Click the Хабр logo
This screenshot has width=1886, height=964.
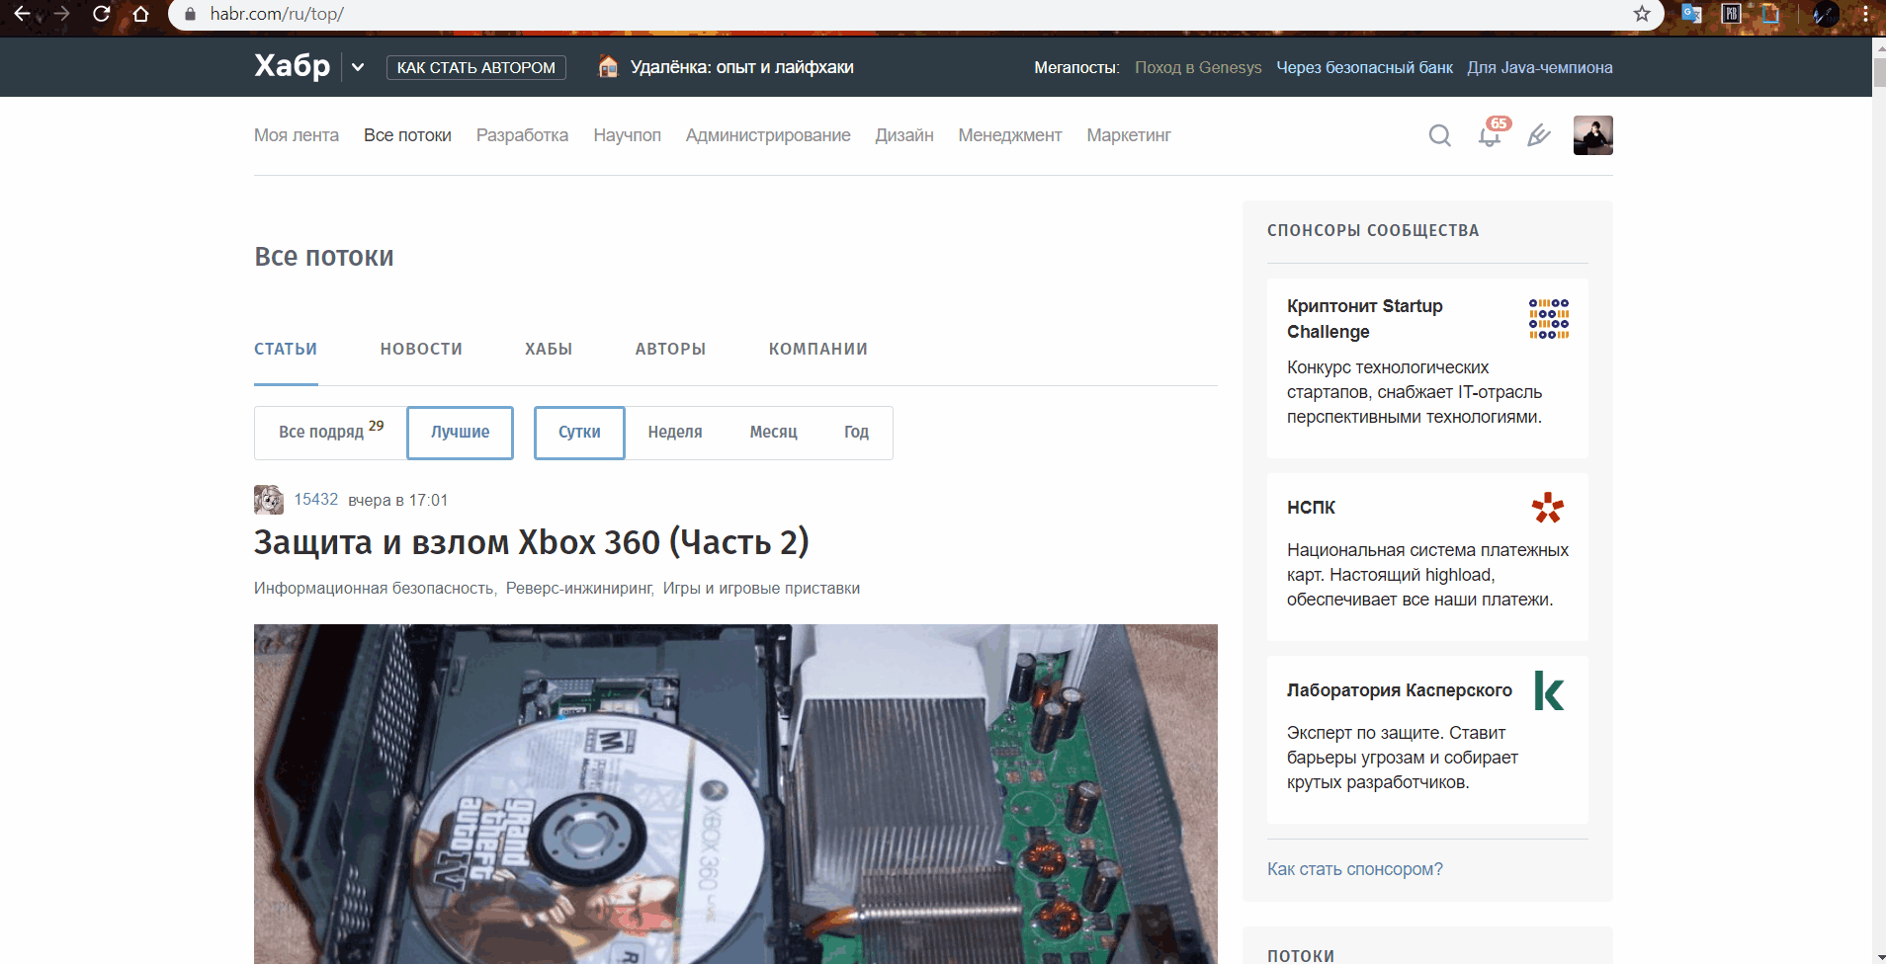[x=293, y=66]
